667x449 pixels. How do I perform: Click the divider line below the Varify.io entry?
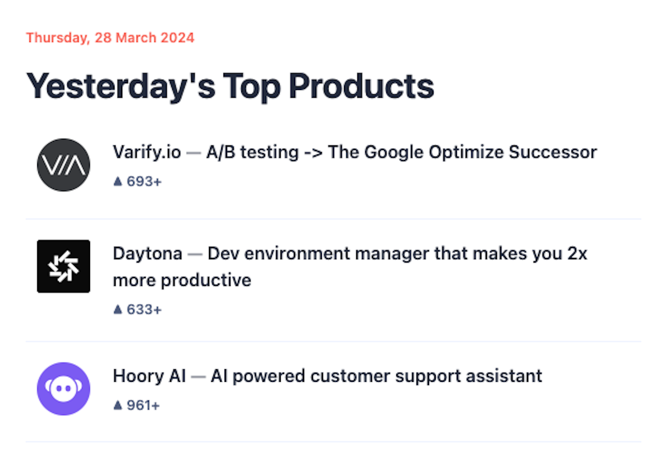333,219
